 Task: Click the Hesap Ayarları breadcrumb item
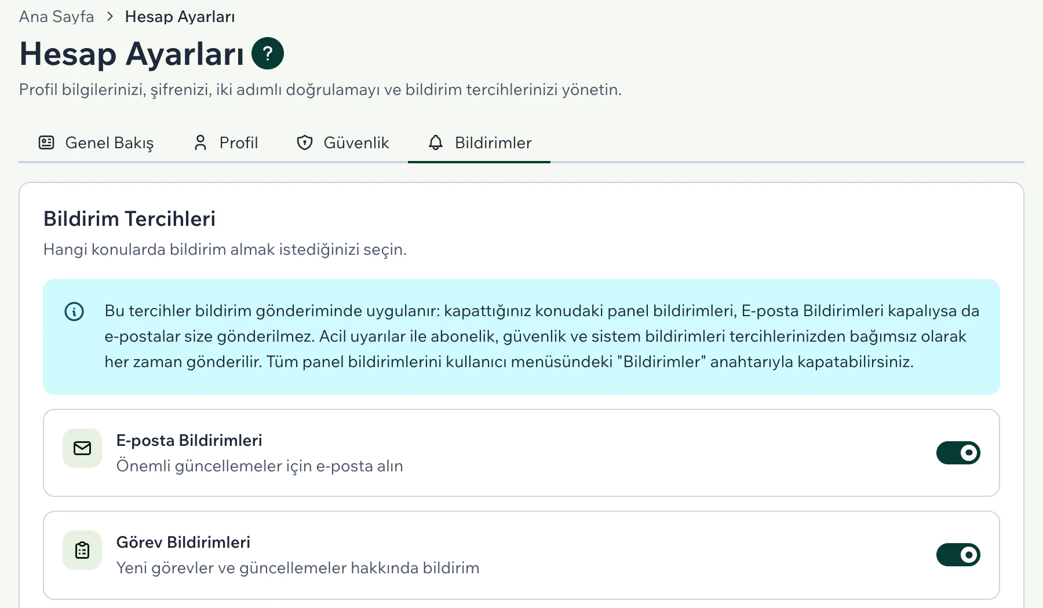tap(180, 17)
